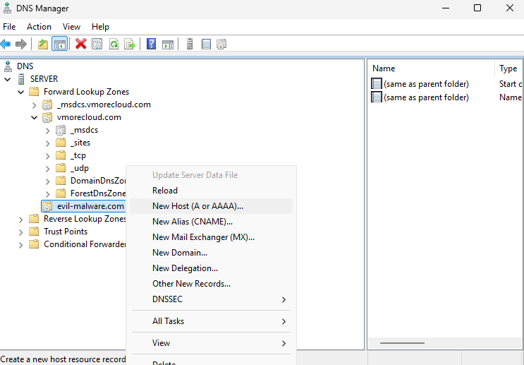Click the red X Delete toolbar icon

tap(81, 44)
